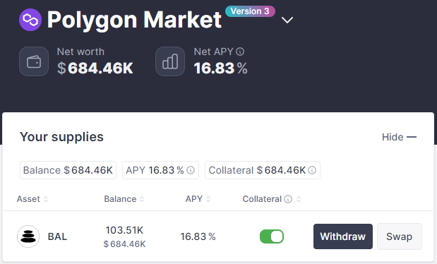
Task: Open the Polygon Market selector chevron
Action: [x=287, y=20]
